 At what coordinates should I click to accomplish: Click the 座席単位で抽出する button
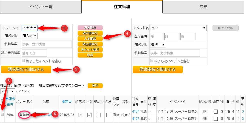point(157,69)
